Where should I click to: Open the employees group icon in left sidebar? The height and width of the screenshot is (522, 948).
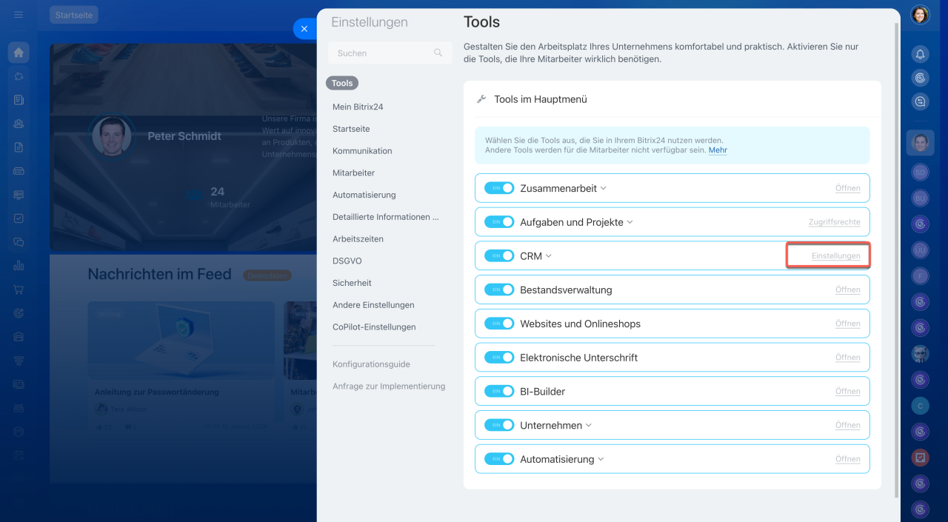pos(19,124)
